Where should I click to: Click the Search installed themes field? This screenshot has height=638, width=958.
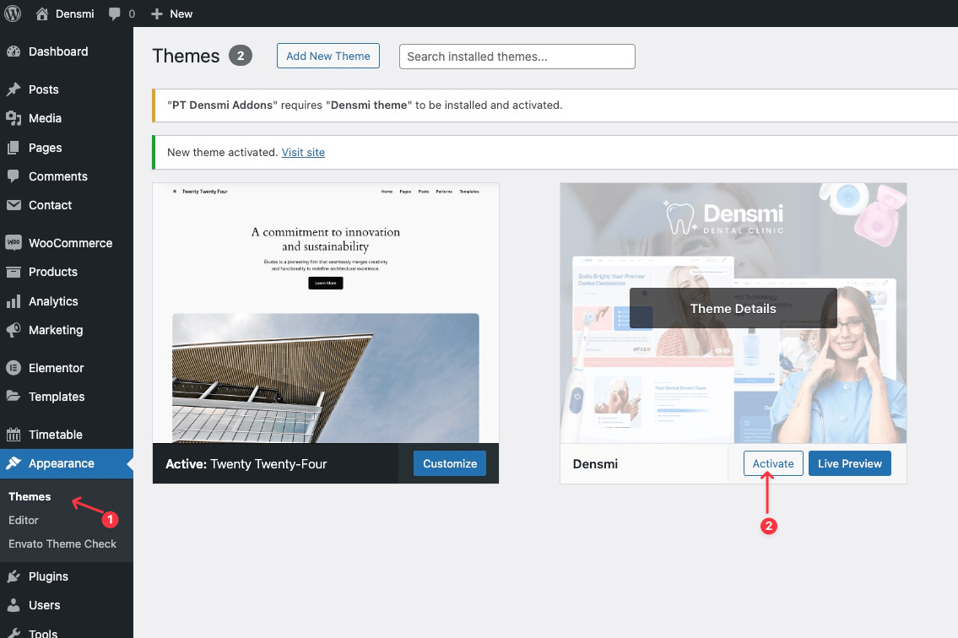[x=517, y=57]
